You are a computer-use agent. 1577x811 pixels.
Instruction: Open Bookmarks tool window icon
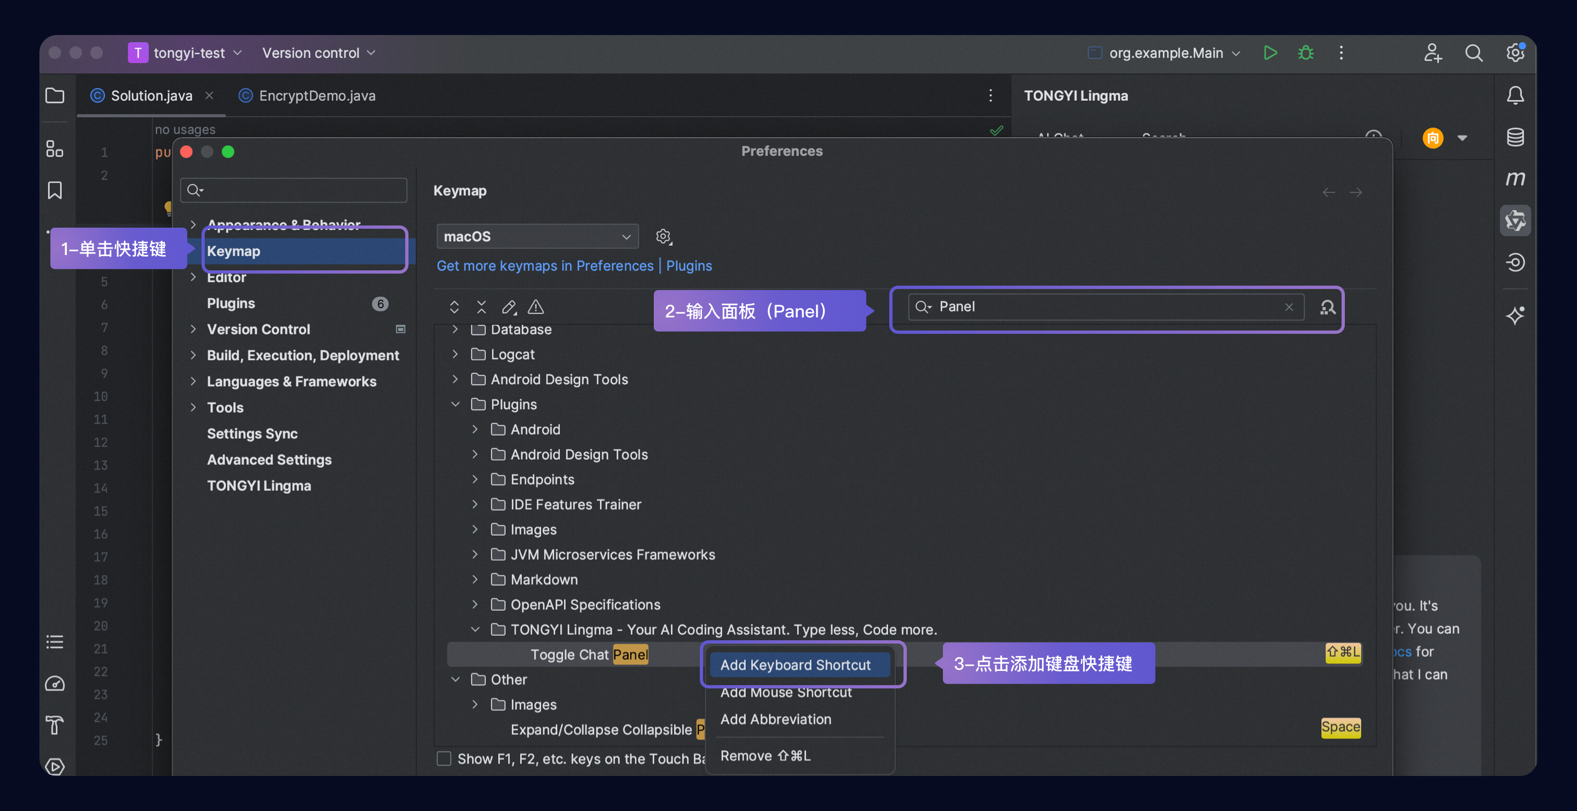pyautogui.click(x=55, y=190)
